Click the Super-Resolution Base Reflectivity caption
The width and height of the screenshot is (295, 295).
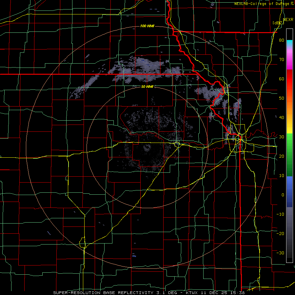coord(104,293)
